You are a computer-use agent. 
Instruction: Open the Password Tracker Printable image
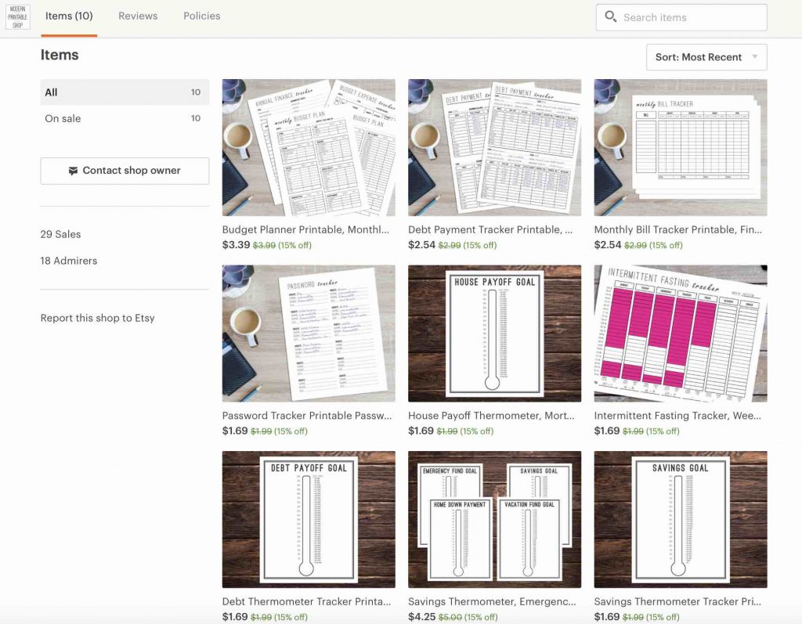pyautogui.click(x=309, y=333)
